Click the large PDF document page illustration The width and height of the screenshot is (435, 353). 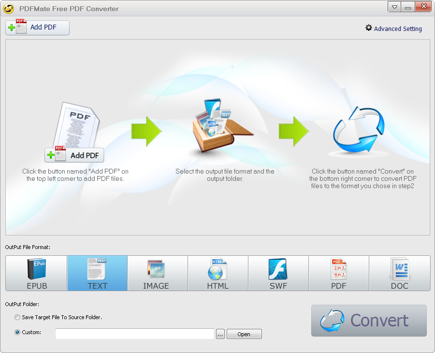[77, 125]
